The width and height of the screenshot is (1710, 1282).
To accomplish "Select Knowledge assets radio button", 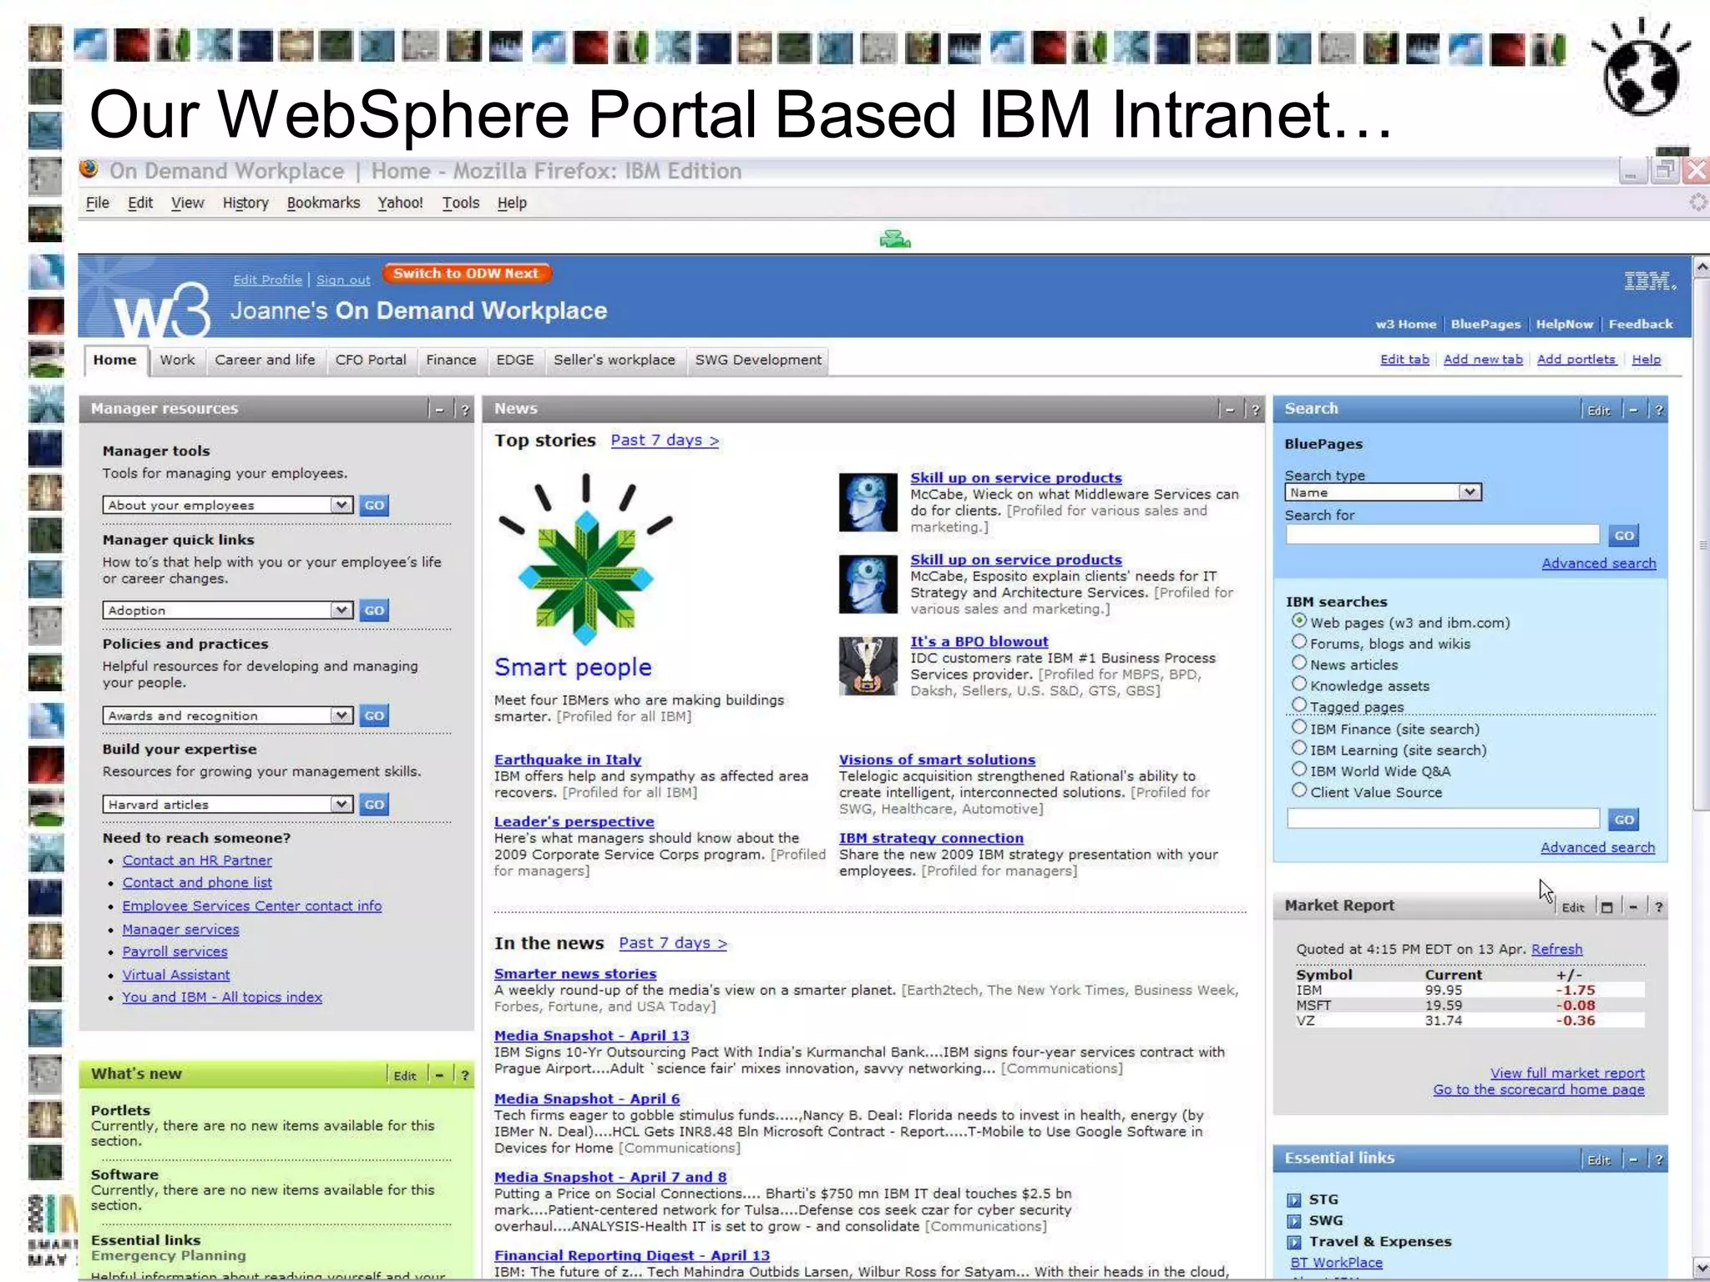I will 1299,684.
